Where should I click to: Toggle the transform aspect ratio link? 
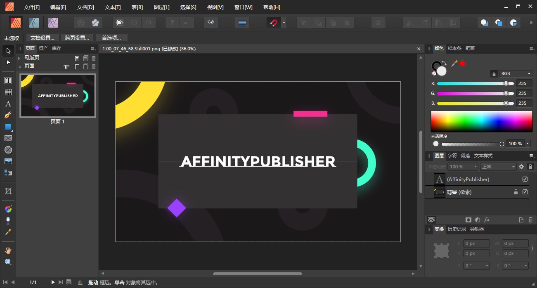[x=532, y=248]
